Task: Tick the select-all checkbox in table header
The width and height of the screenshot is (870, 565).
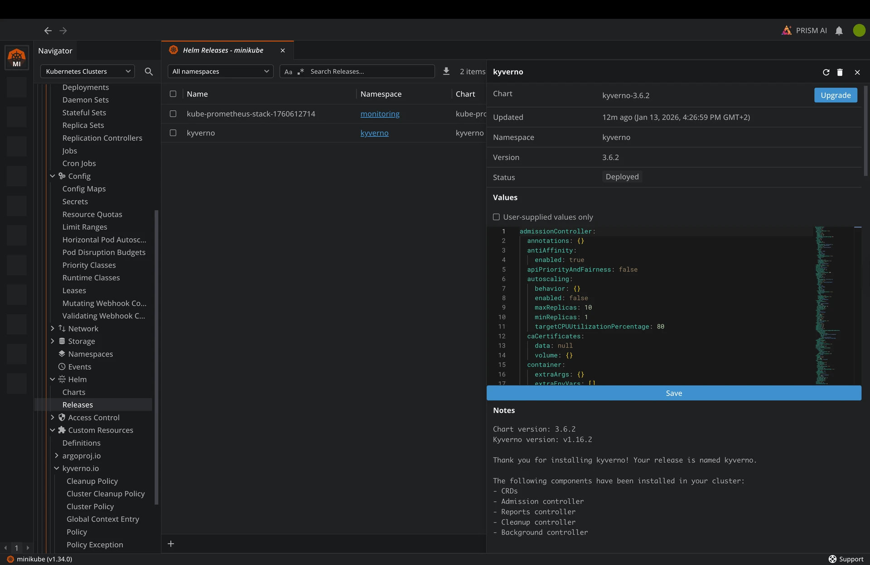Action: [x=173, y=94]
